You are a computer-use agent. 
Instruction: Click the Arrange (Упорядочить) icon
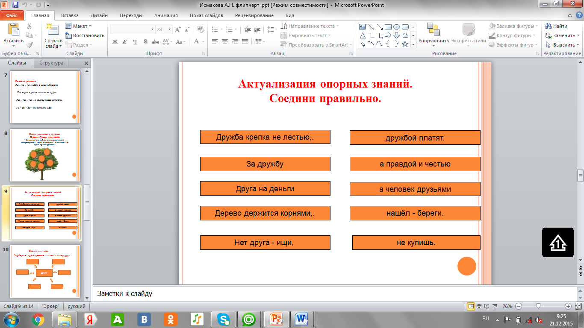(x=433, y=29)
